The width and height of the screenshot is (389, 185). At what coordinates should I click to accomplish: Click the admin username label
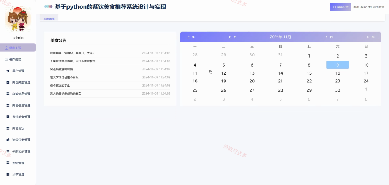[x=18, y=38]
